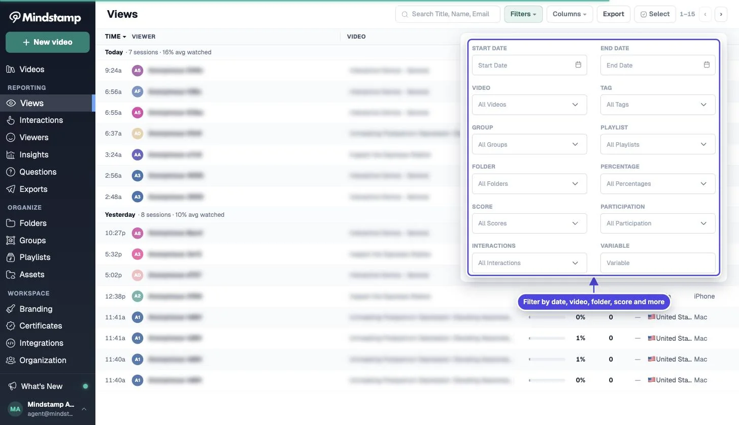This screenshot has width=739, height=425.
Task: Open the All Playlists dropdown
Action: (x=658, y=144)
